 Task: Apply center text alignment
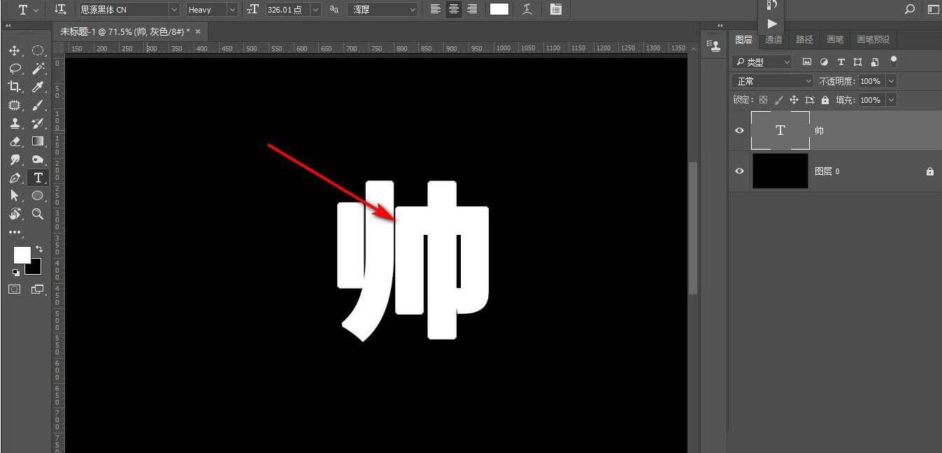coord(453,9)
